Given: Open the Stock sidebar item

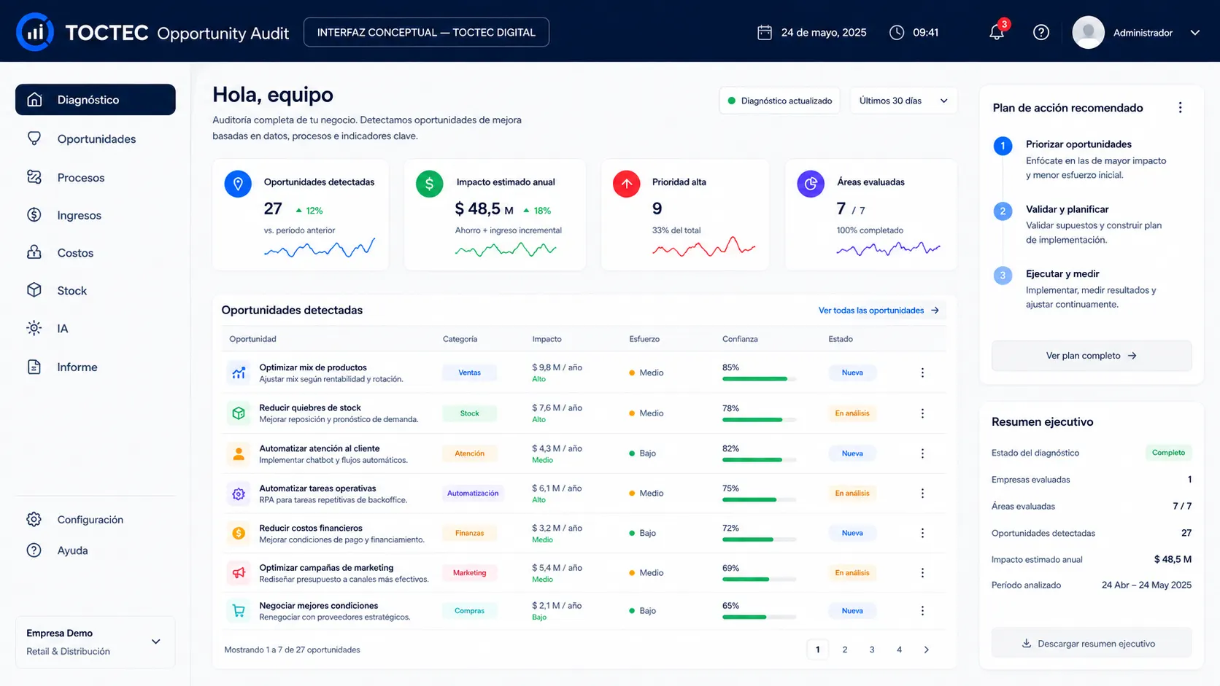Looking at the screenshot, I should (95, 290).
